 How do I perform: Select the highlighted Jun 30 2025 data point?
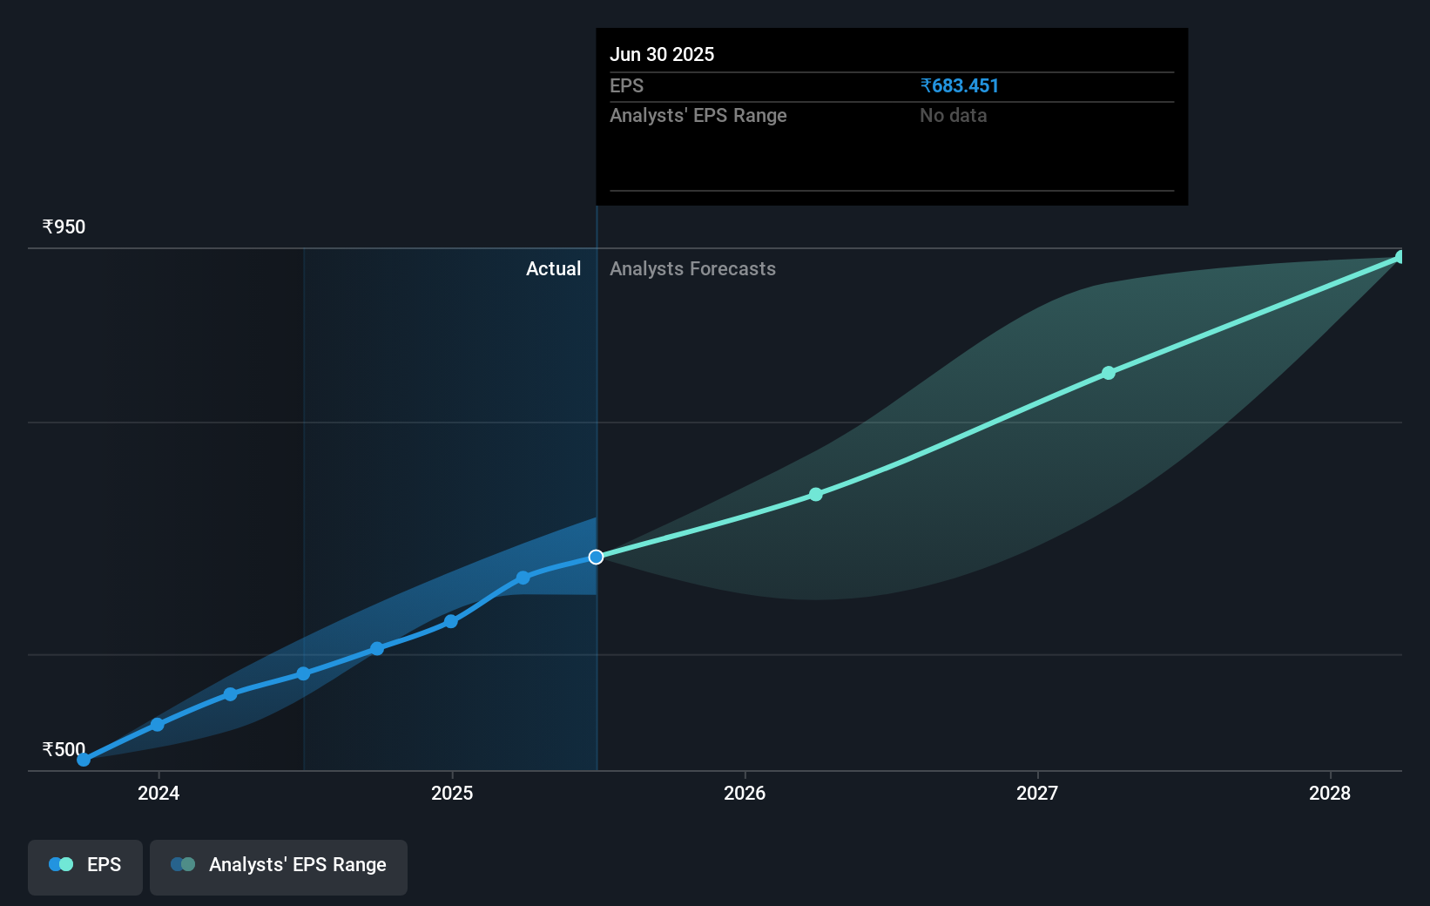point(596,557)
